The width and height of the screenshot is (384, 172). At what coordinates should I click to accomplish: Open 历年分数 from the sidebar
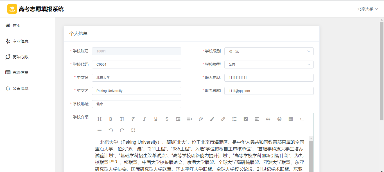pyautogui.click(x=20, y=57)
